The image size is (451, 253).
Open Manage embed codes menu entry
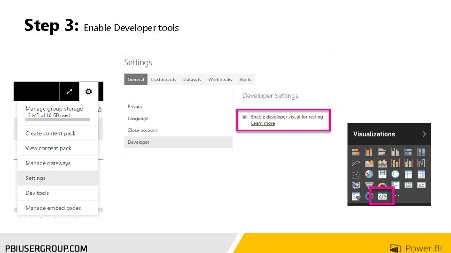point(57,208)
